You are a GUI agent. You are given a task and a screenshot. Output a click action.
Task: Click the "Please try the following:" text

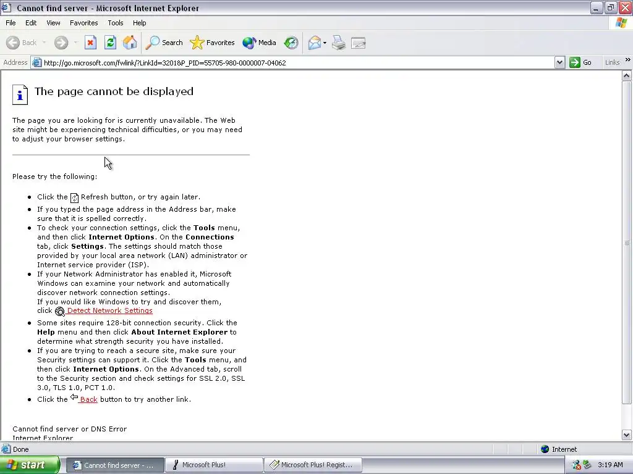tap(54, 177)
